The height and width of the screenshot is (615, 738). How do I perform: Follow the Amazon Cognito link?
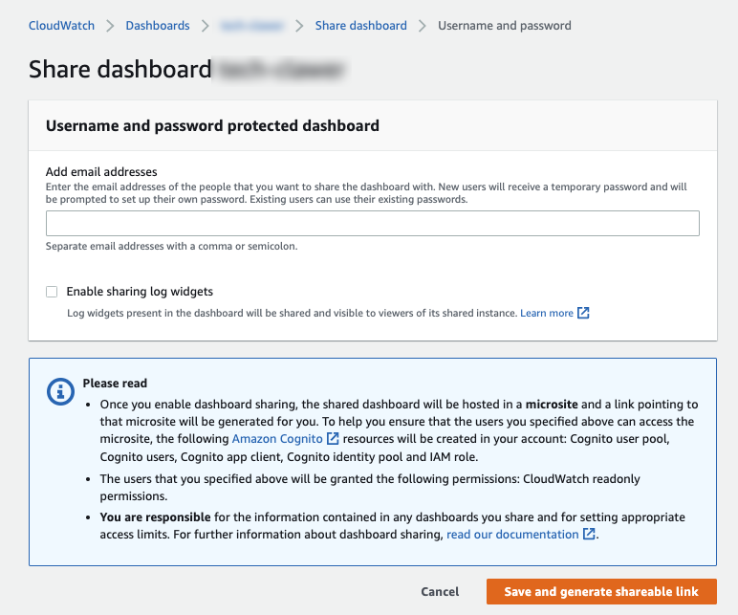(278, 438)
